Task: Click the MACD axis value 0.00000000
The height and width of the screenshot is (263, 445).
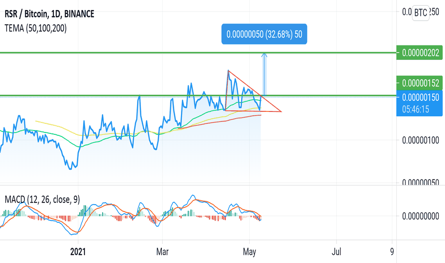Action: (421, 216)
